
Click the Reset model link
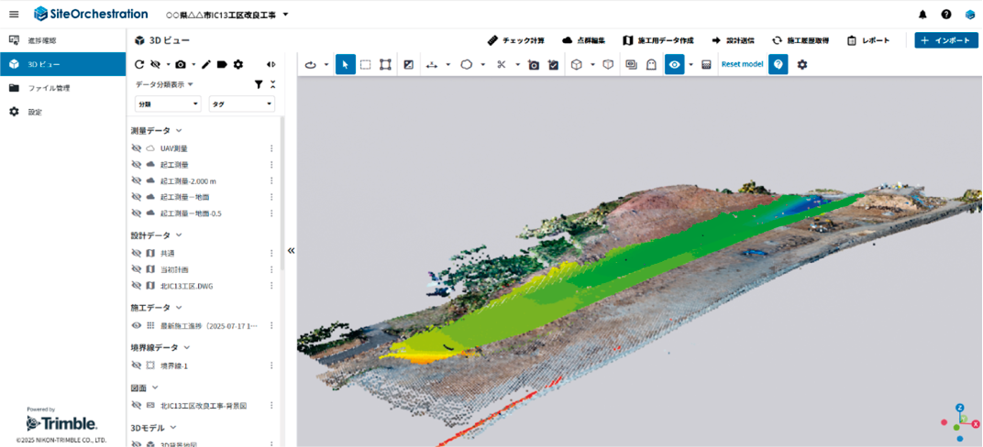coord(742,64)
